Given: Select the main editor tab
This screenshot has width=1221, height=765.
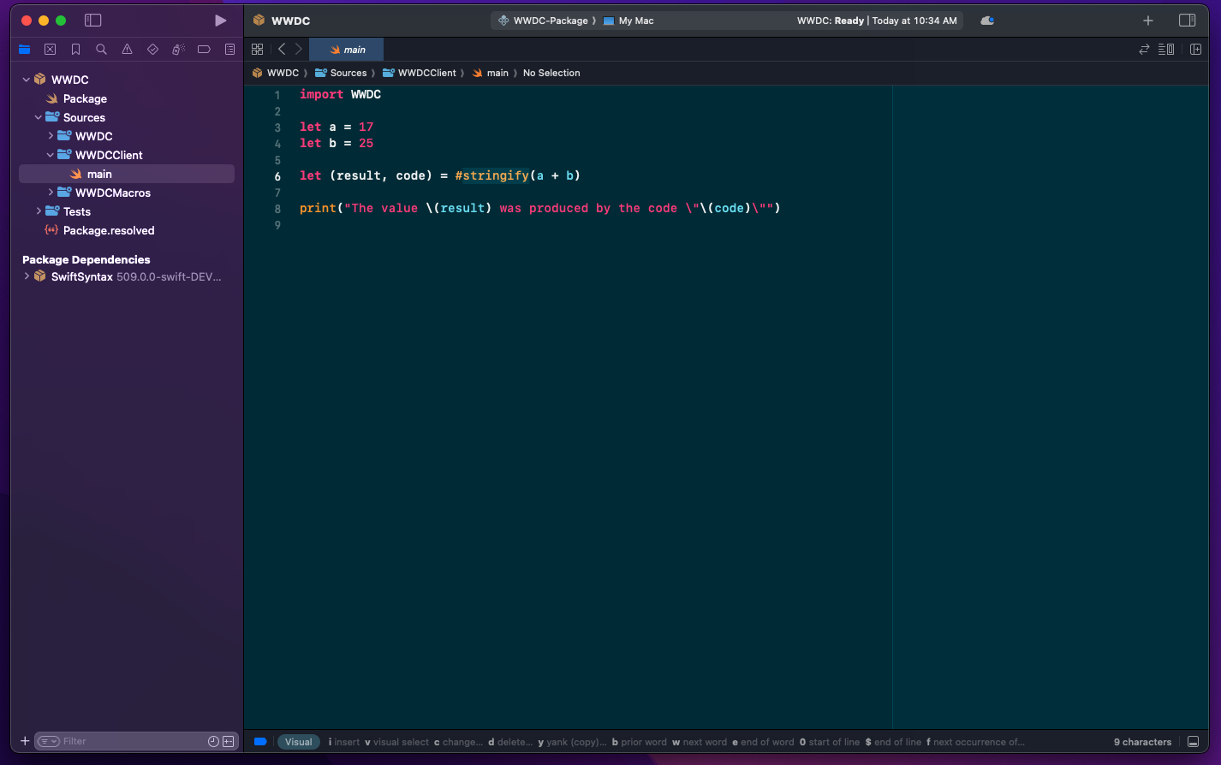Looking at the screenshot, I should click(347, 50).
